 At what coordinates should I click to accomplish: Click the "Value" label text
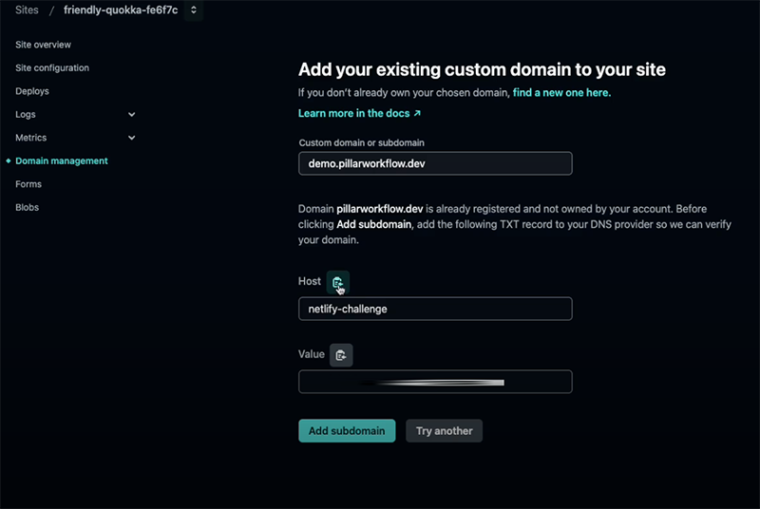pyautogui.click(x=312, y=354)
